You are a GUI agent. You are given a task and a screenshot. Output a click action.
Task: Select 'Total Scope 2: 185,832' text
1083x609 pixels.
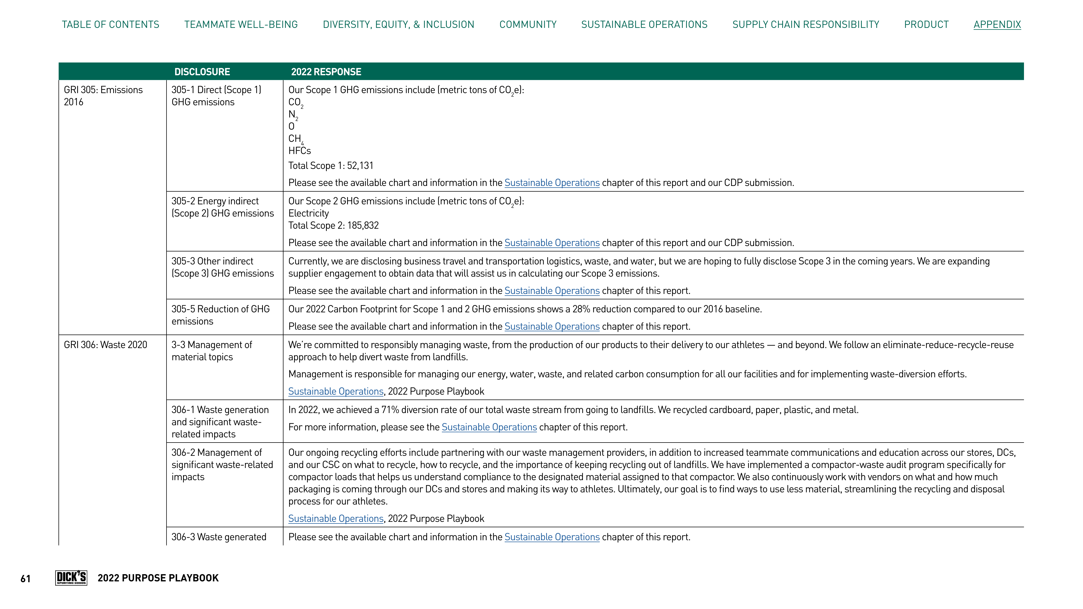[333, 225]
